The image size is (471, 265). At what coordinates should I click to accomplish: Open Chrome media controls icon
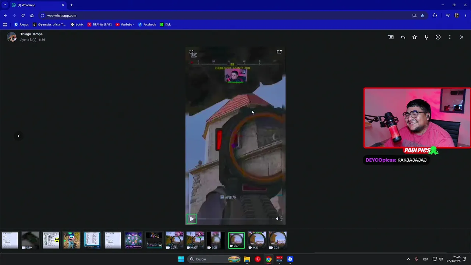coord(447,15)
